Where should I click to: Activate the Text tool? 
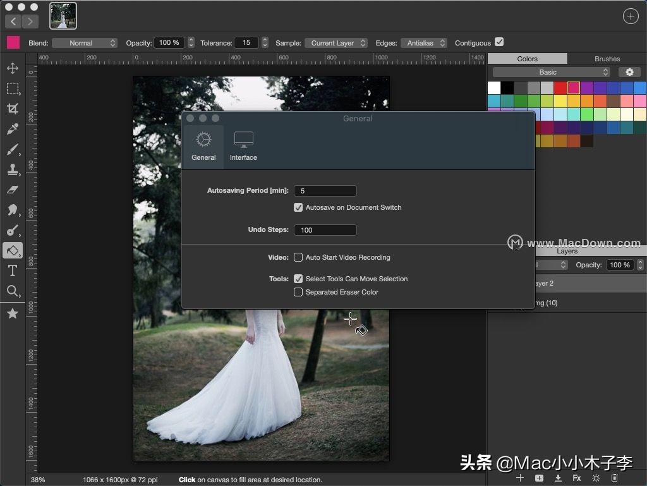point(13,271)
